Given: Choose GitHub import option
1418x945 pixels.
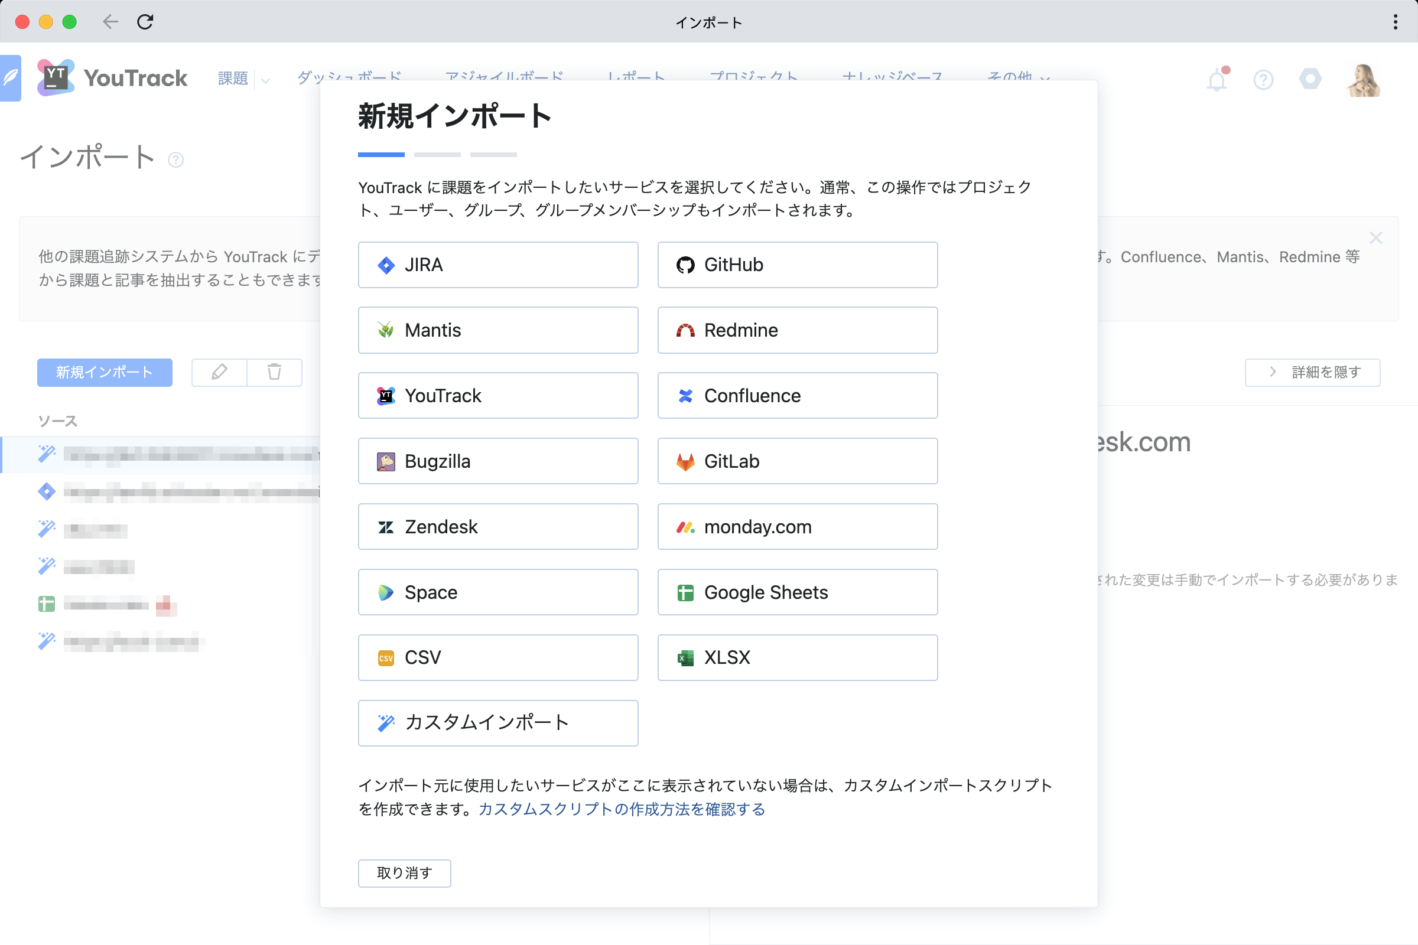Looking at the screenshot, I should click(796, 265).
